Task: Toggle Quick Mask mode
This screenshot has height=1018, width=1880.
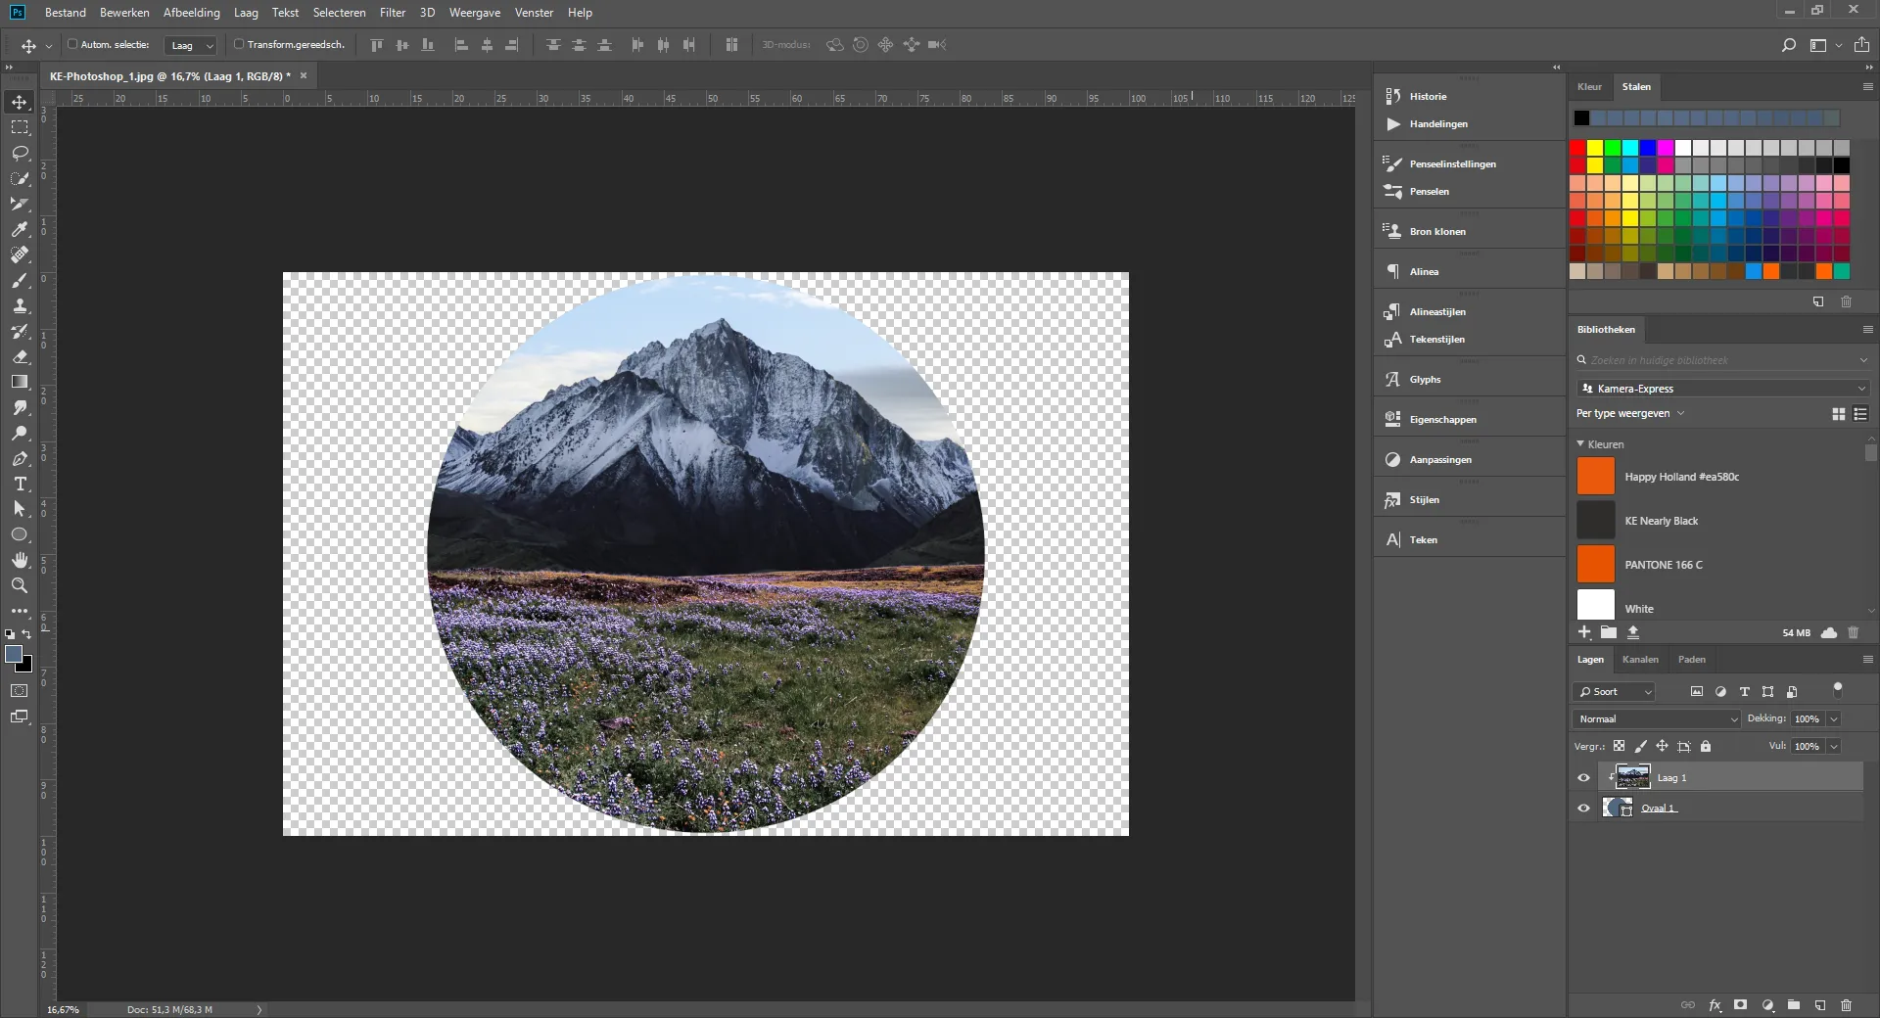Action: click(20, 691)
